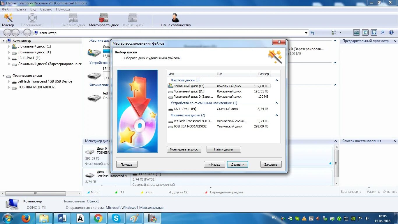Screen dimensions: 398x224
Task: Open the Правка menu
Action: pyautogui.click(x=20, y=9)
